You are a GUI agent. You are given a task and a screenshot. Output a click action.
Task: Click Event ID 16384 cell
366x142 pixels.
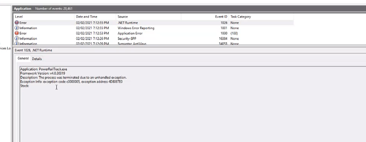[x=223, y=38]
